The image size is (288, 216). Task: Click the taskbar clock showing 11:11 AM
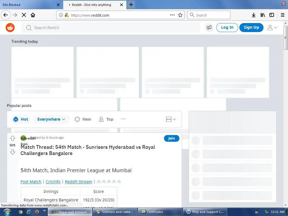[x=278, y=212]
